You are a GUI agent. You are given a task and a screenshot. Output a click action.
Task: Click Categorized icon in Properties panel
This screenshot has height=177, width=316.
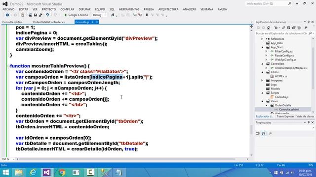pos(258,133)
